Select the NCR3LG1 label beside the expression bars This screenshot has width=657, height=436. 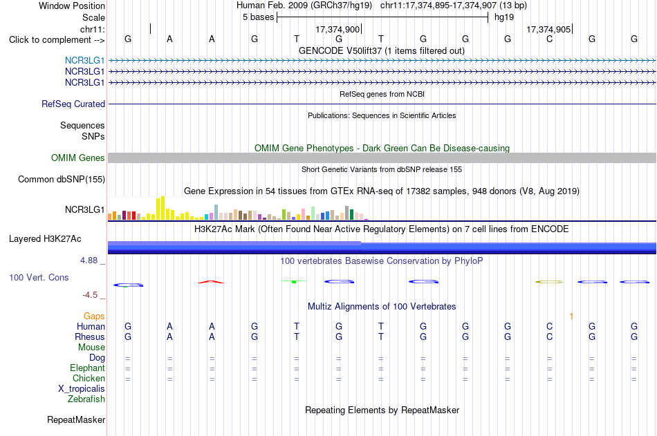tap(84, 209)
